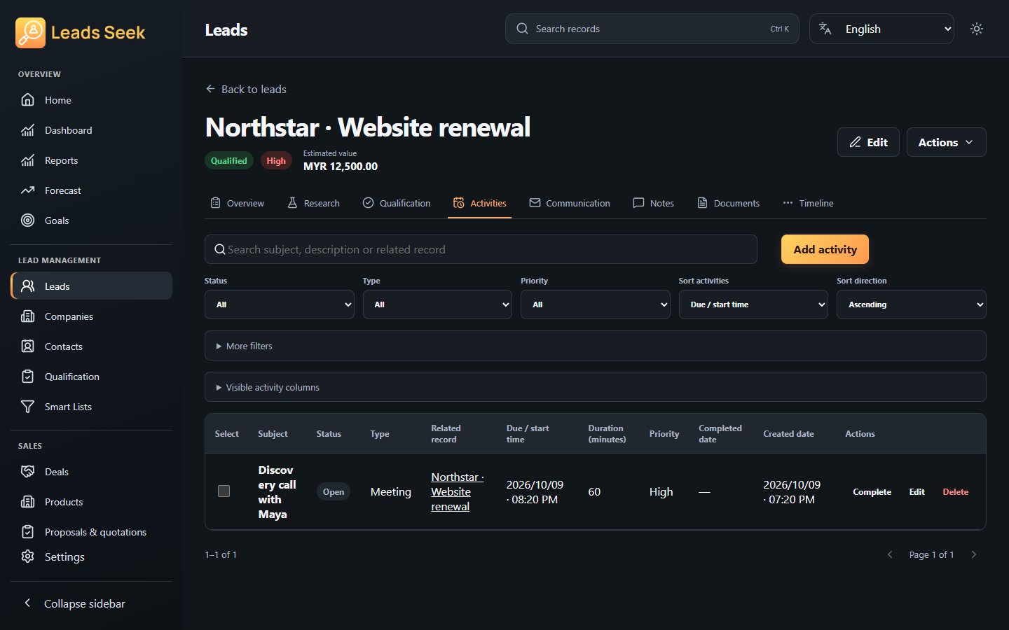Image resolution: width=1009 pixels, height=630 pixels.
Task: Open the Goals page
Action: click(x=91, y=220)
